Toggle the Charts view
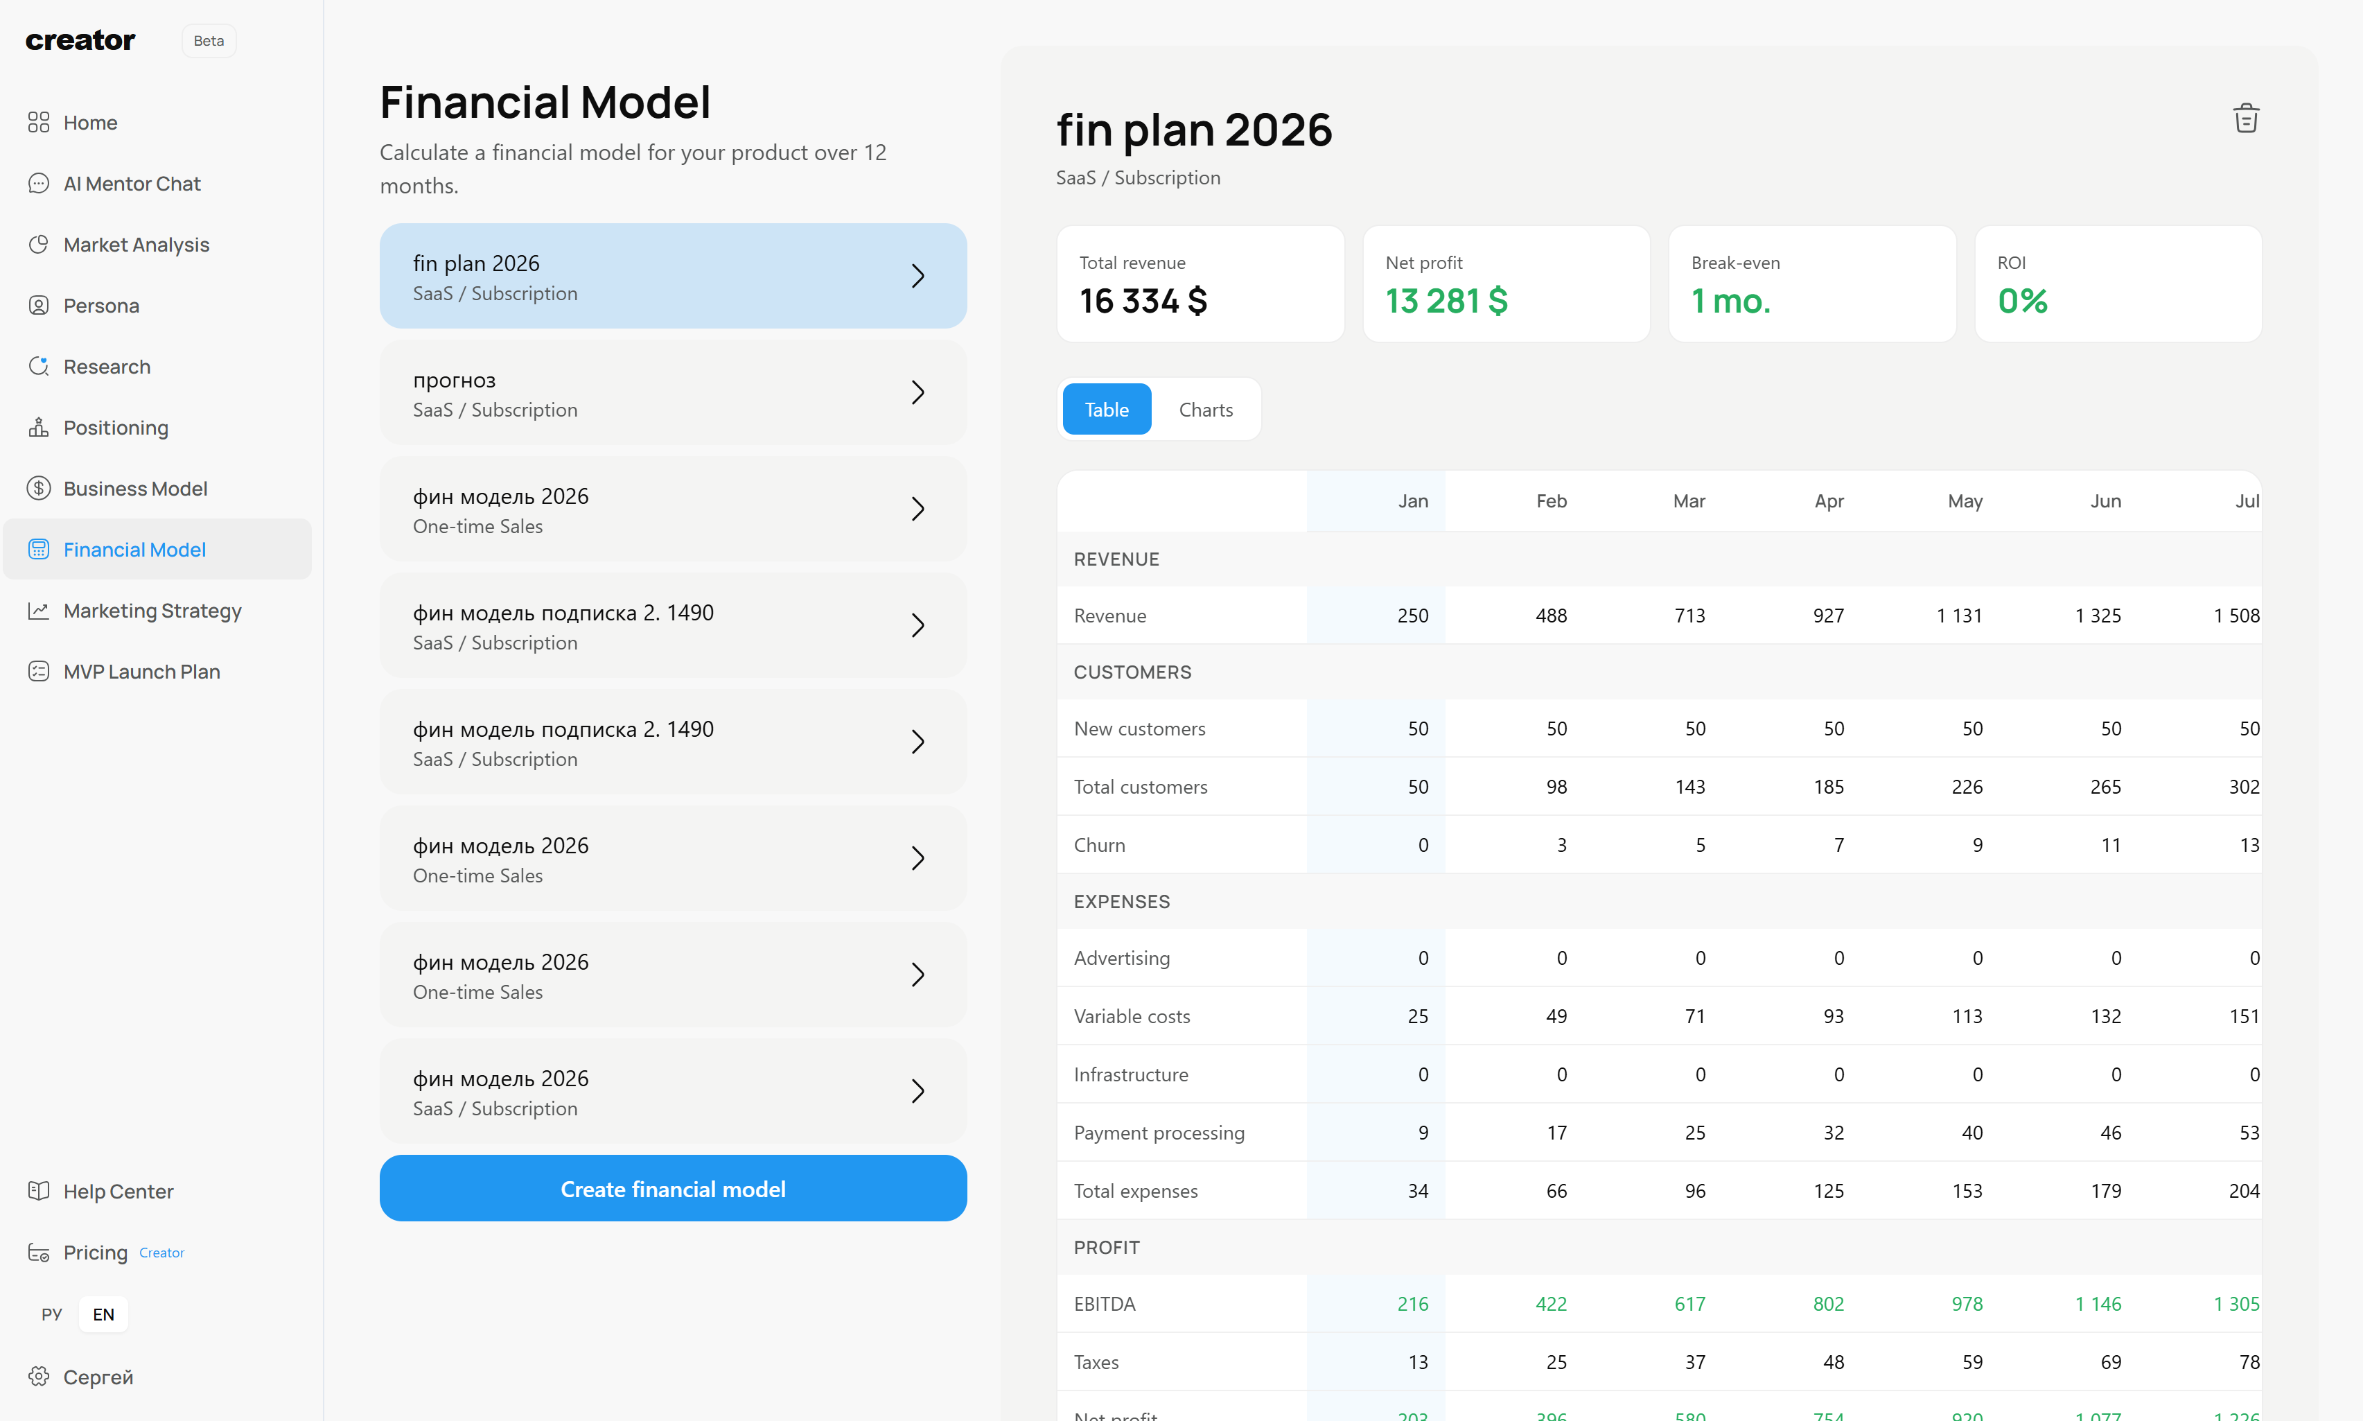2363x1421 pixels. (x=1206, y=409)
